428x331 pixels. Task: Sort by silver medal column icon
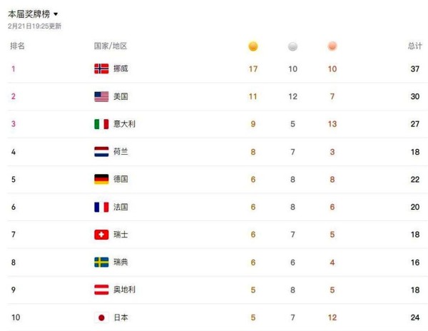coord(292,46)
